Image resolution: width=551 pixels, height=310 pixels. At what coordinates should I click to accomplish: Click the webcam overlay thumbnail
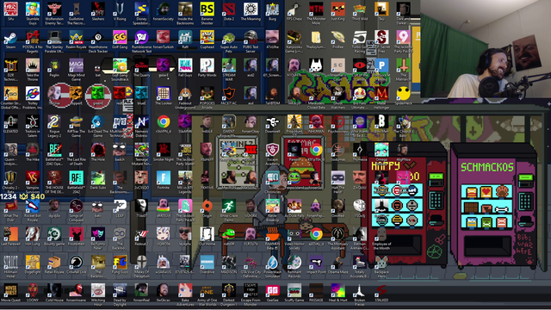(486, 49)
